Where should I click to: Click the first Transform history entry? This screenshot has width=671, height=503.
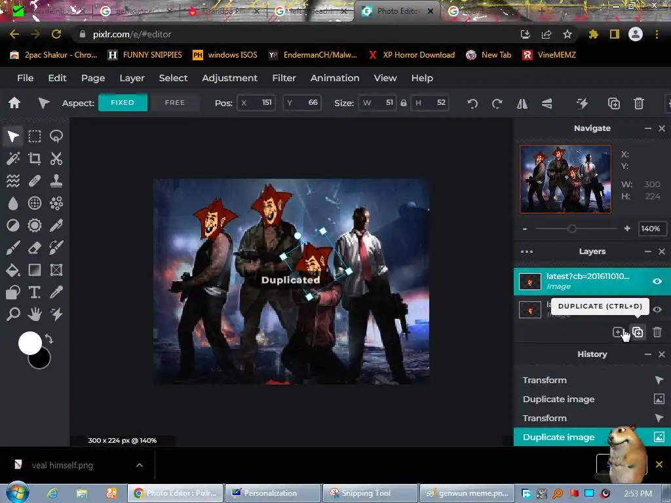click(592, 380)
